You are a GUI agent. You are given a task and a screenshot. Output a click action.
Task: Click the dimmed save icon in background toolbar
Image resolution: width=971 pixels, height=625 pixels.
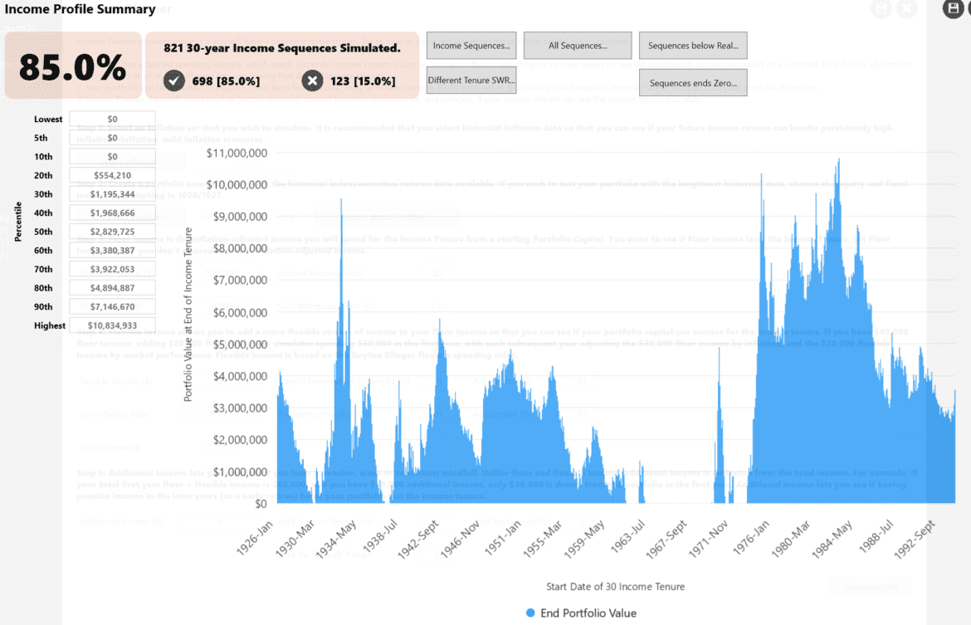(882, 9)
